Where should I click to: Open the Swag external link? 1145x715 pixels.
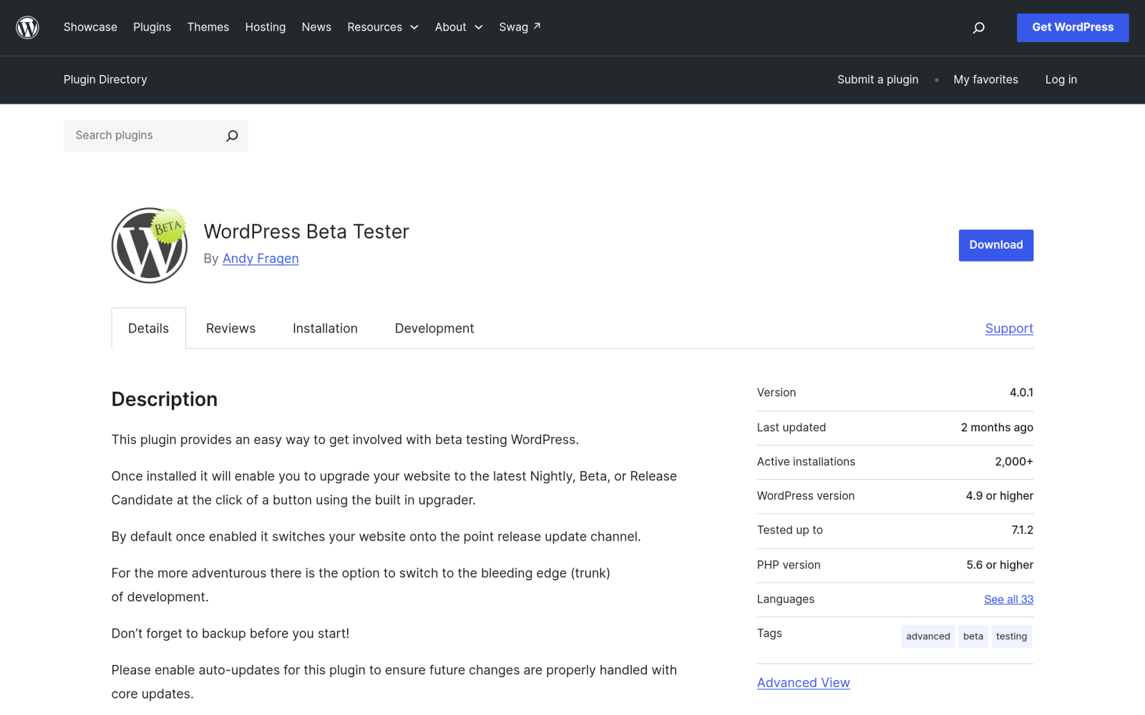pos(520,27)
